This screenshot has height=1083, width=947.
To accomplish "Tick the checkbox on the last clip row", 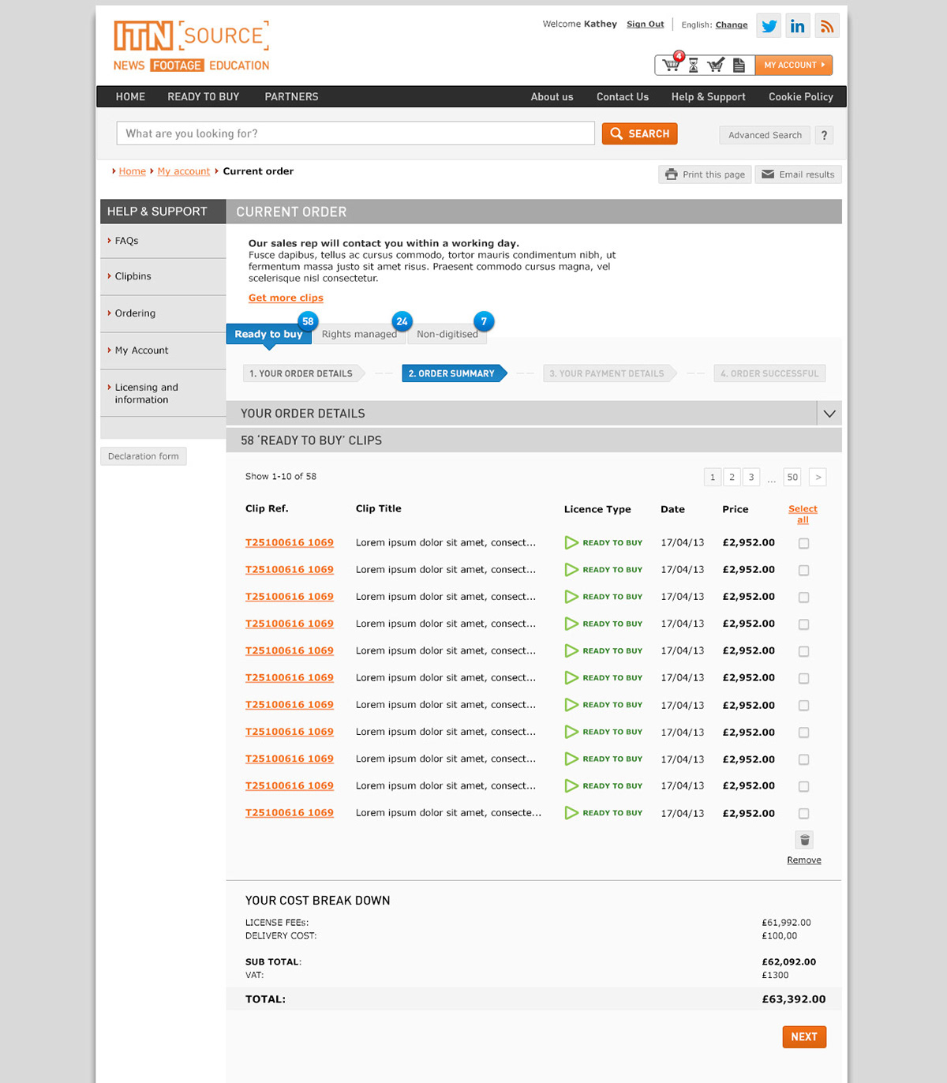I will pos(803,813).
